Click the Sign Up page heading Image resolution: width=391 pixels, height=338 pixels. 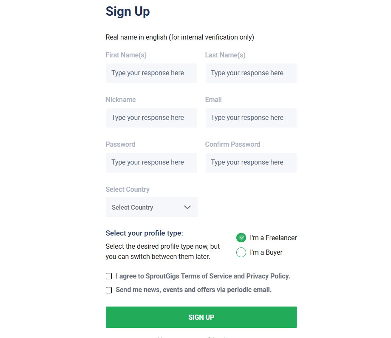click(127, 11)
